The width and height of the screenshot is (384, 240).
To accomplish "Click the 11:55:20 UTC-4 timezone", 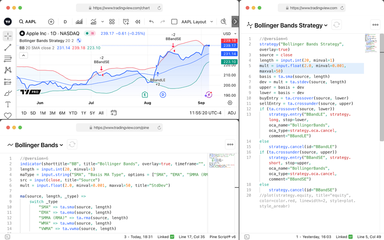I will (205, 113).
